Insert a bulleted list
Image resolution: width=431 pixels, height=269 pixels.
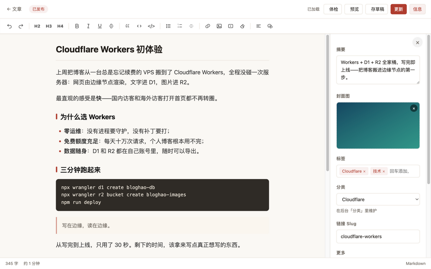pyautogui.click(x=168, y=26)
